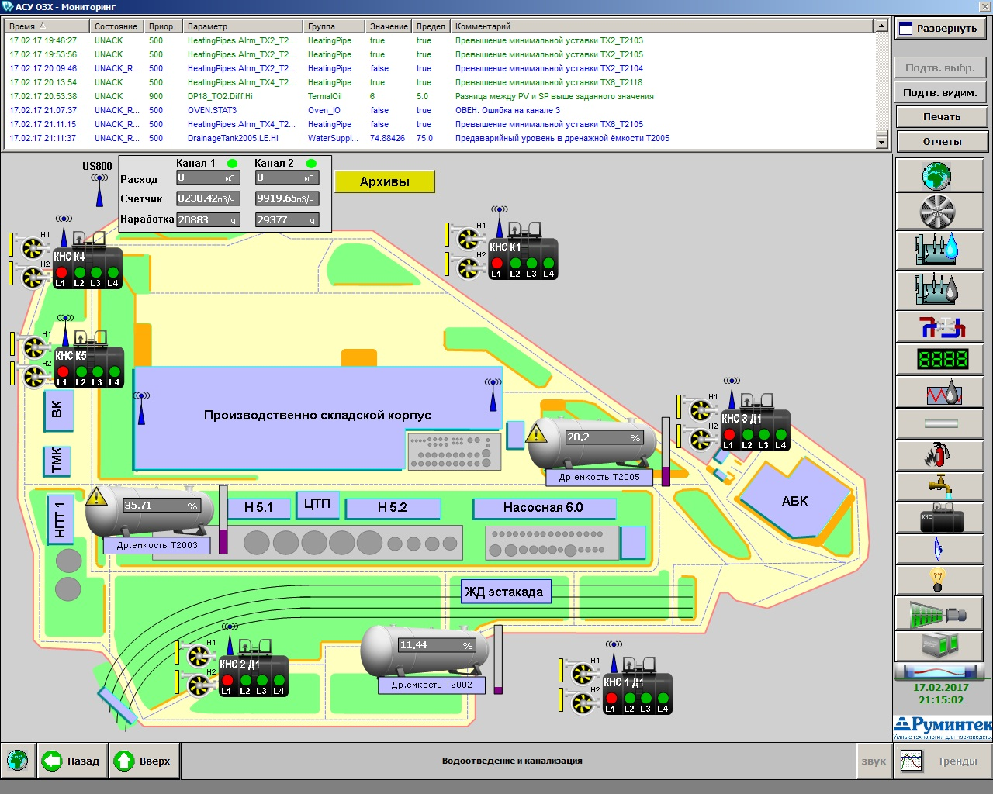Sort alarms by the Параметр column header
The height and width of the screenshot is (794, 993).
(x=244, y=26)
